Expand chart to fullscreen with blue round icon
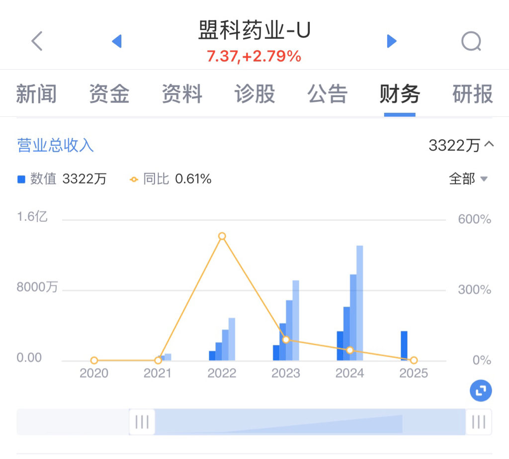Viewport: 509px width, 459px height. click(481, 390)
